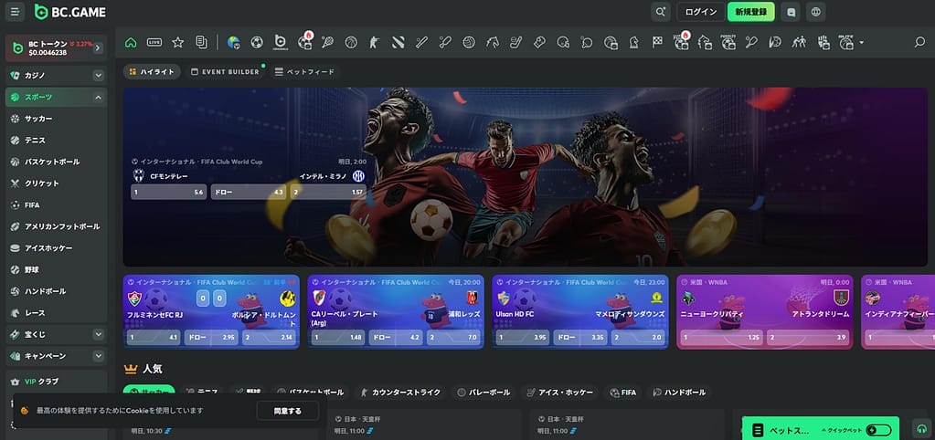Switch to the EVENT BUILDER tab
935x440 pixels.
tap(226, 72)
